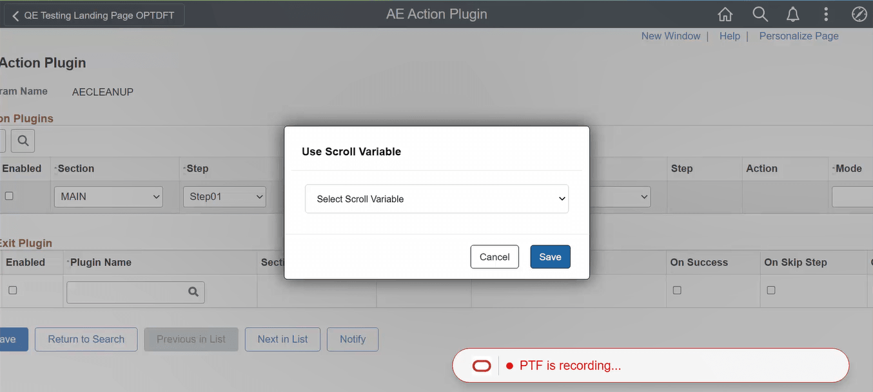This screenshot has height=392, width=873.
Task: Click the Return to Search button
Action: [x=86, y=339]
